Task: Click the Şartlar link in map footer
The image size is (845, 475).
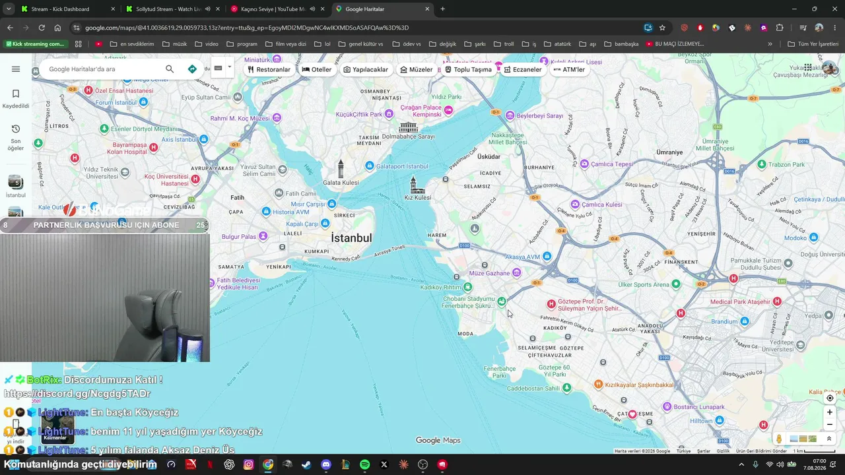Action: coord(704,451)
